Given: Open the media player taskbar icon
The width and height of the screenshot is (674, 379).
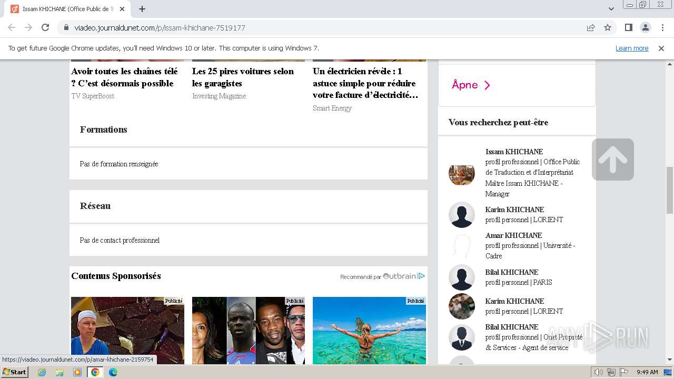Looking at the screenshot, I should coord(77,372).
